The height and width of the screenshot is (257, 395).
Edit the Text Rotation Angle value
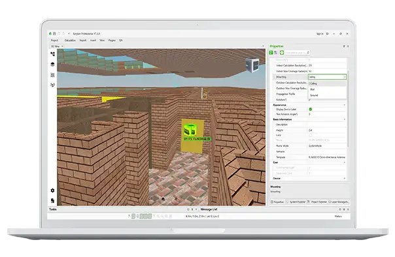point(327,114)
